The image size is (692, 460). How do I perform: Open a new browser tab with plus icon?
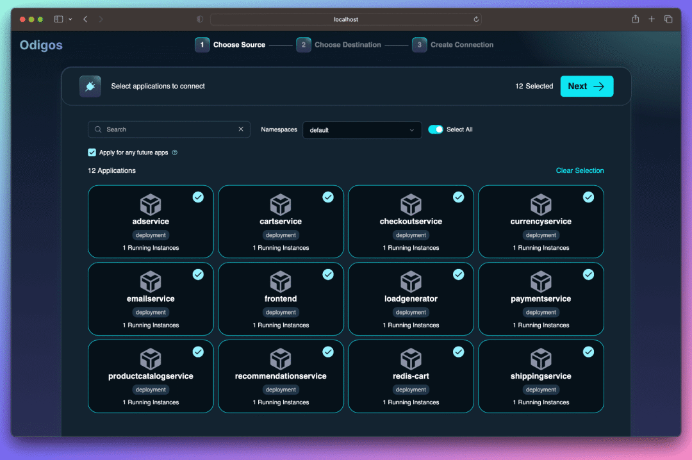[652, 19]
